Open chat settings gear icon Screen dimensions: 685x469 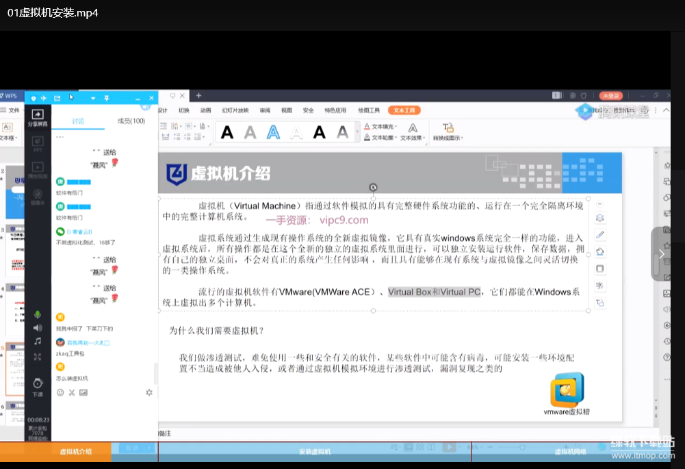[149, 392]
